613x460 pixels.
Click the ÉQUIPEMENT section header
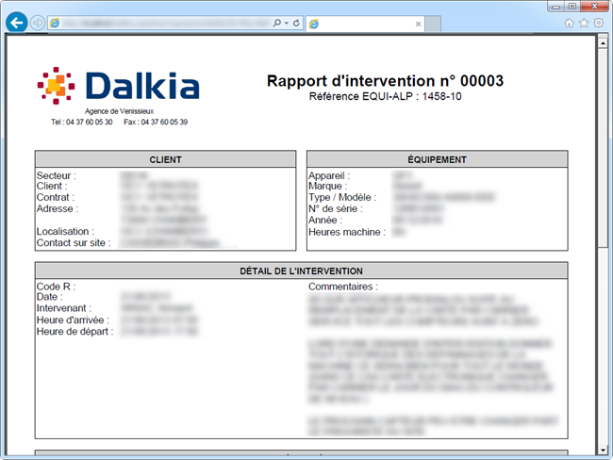437,159
